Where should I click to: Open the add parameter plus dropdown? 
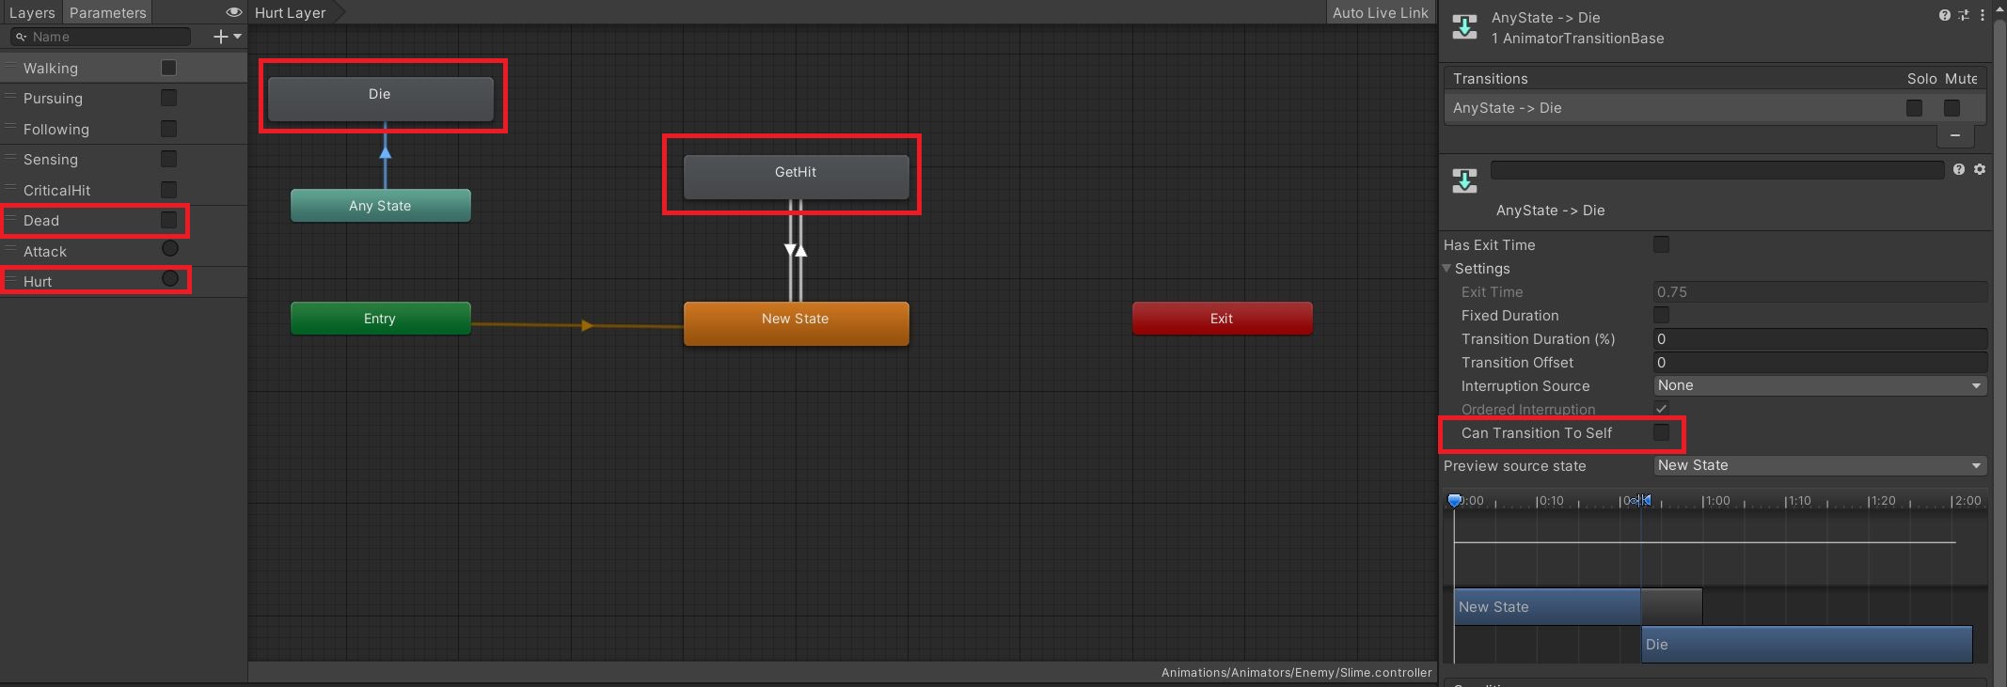[x=227, y=37]
